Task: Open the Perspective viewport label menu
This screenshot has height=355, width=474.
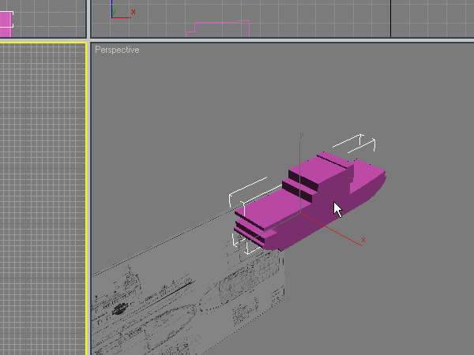Action: [117, 50]
